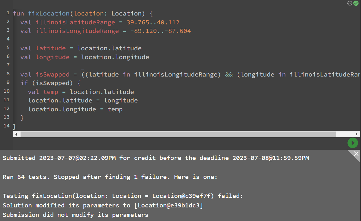361x221 pixels.
Task: Place cursor on the fixLocation function name
Action: (49, 13)
